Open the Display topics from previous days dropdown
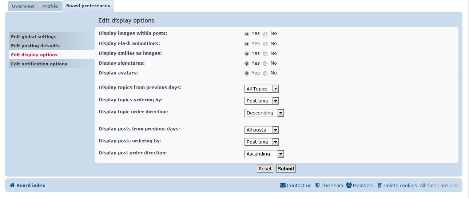 point(262,89)
